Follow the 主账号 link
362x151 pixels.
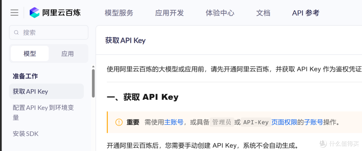tap(174, 122)
